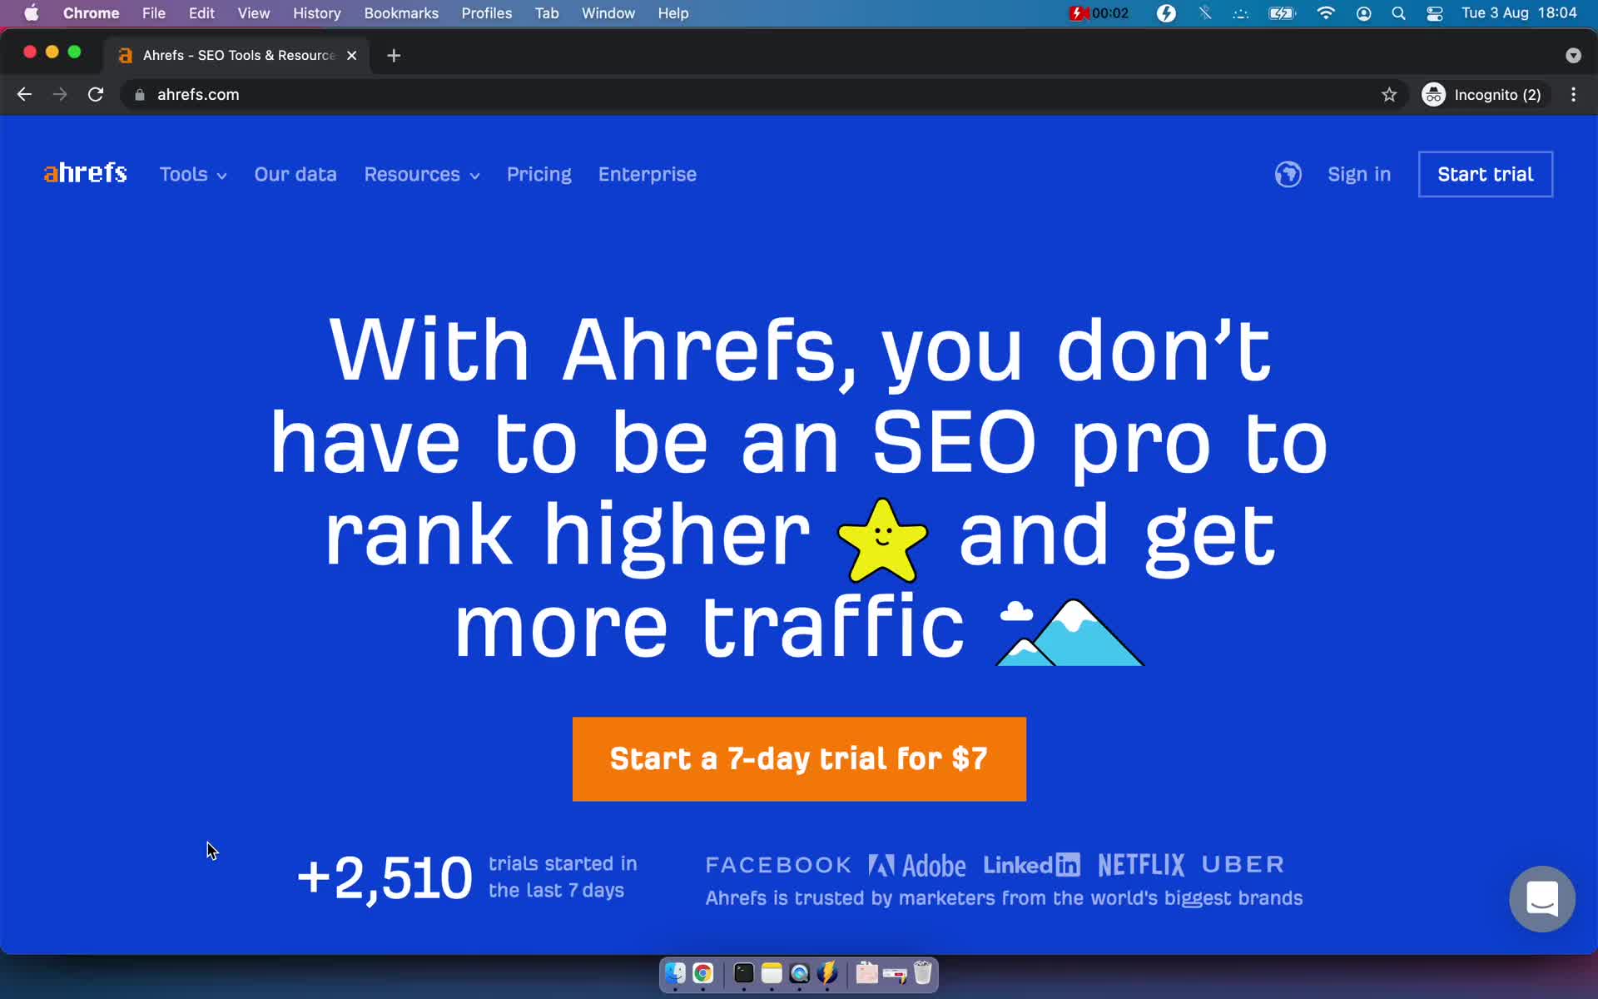Start a 7-day trial for $7

pyautogui.click(x=800, y=758)
